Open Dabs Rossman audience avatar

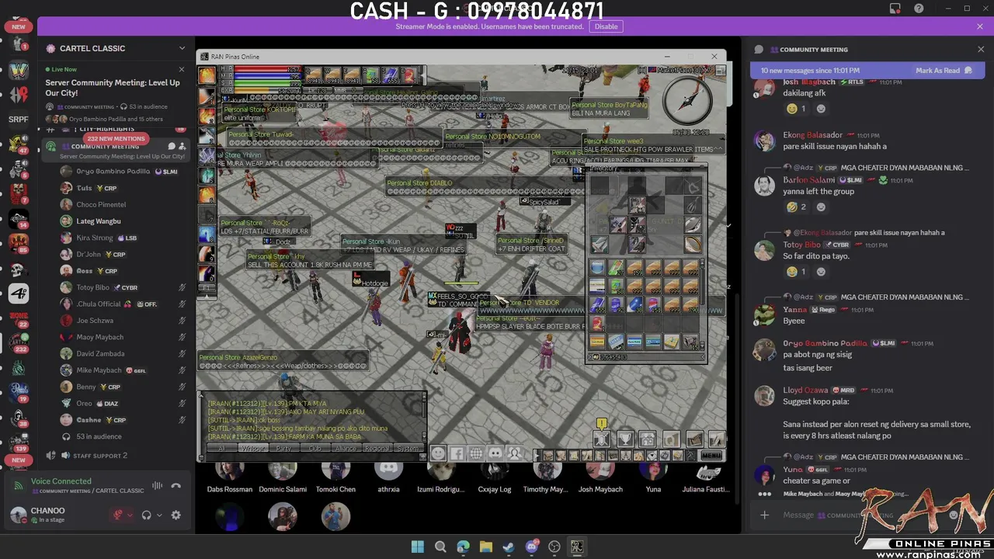[x=229, y=470]
